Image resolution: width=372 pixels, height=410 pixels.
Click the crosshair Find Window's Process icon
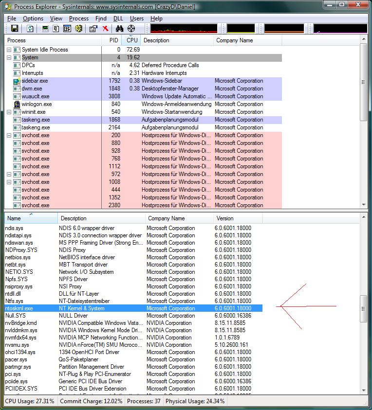[x=131, y=29]
